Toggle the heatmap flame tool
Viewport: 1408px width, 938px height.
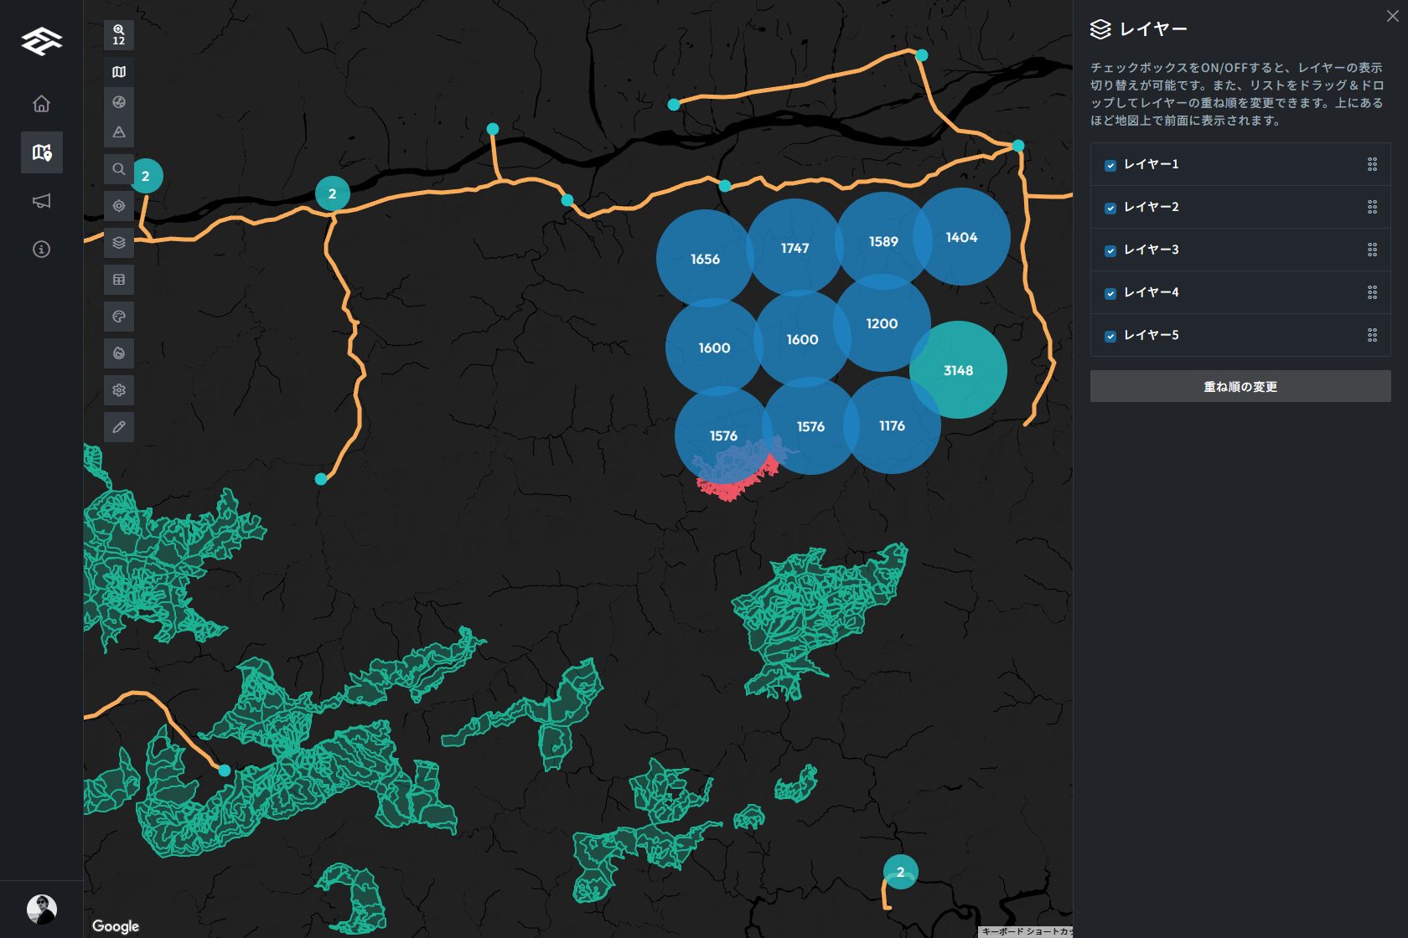(x=119, y=353)
